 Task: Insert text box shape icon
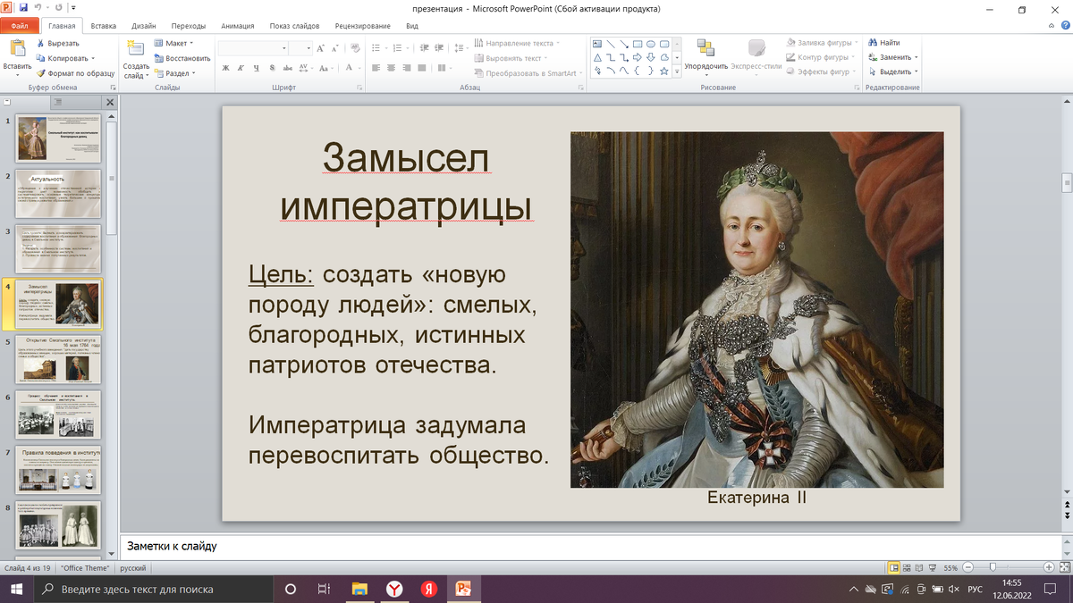point(597,44)
